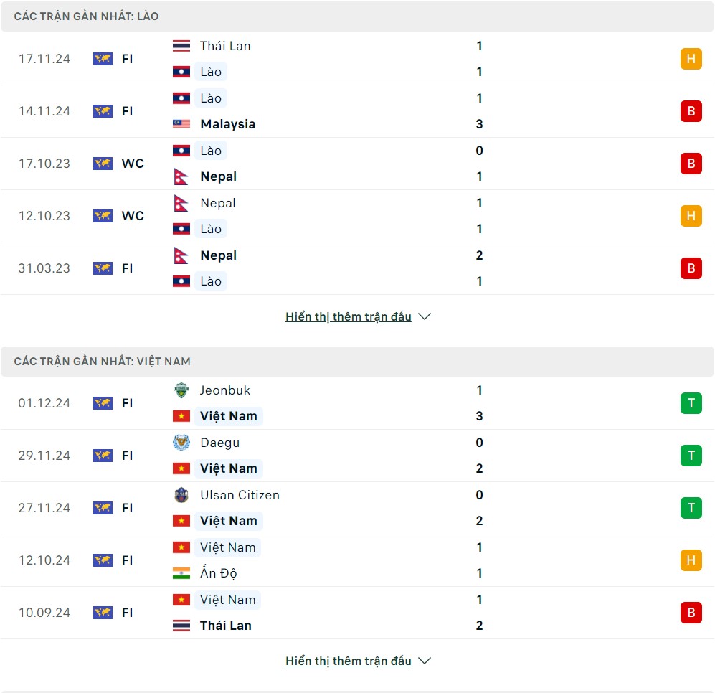The image size is (715, 693).
Task: Click Ulsan Citizen club crest icon
Action: point(181,495)
